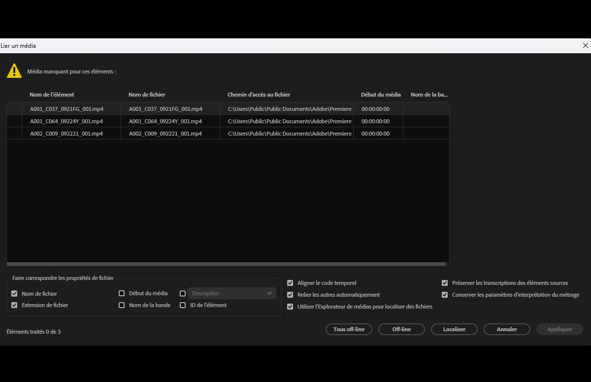Uncheck Nom de fichier checkbox

coord(14,293)
